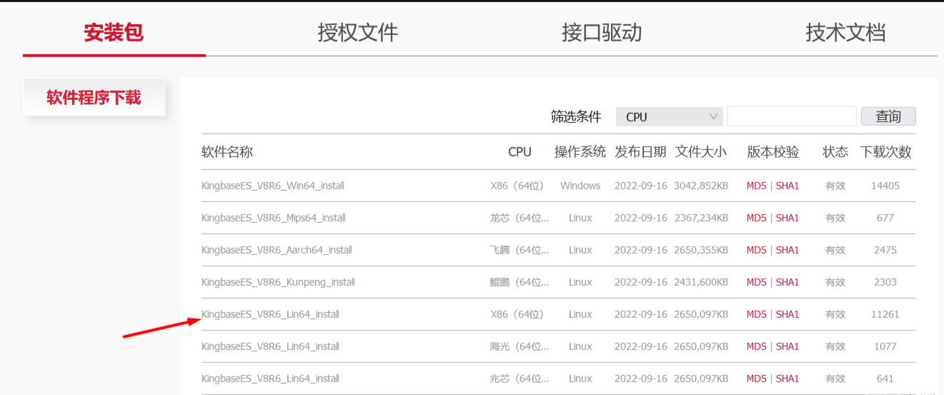This screenshot has width=944, height=395.
Task: Download KingbaseES_V8R6_Kunpeng_install package
Action: [278, 282]
